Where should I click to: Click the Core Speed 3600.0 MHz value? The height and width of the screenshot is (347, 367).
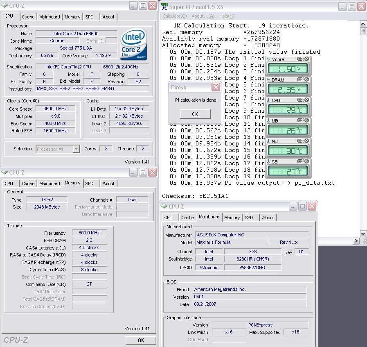[56, 109]
